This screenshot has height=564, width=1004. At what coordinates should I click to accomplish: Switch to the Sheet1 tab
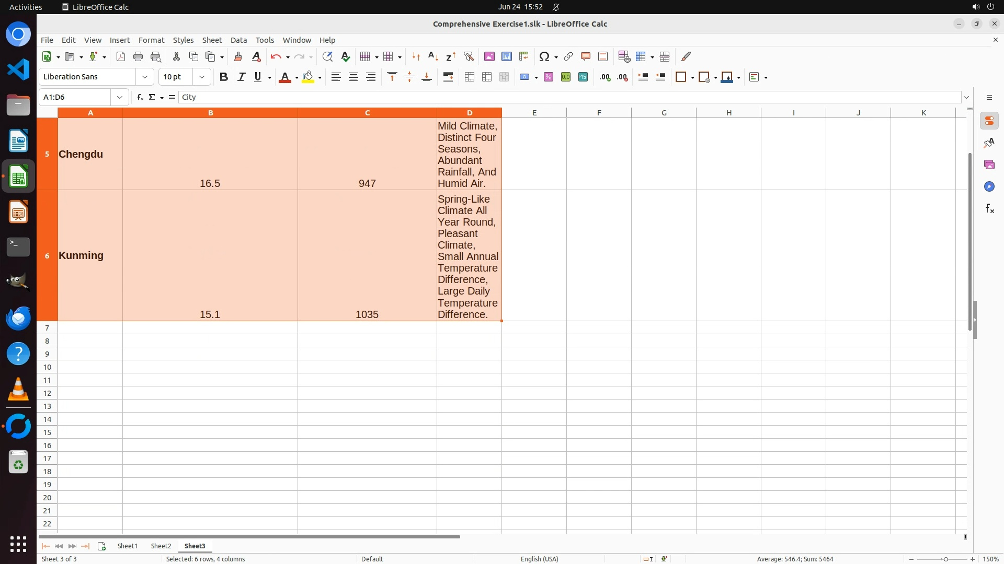tap(127, 546)
